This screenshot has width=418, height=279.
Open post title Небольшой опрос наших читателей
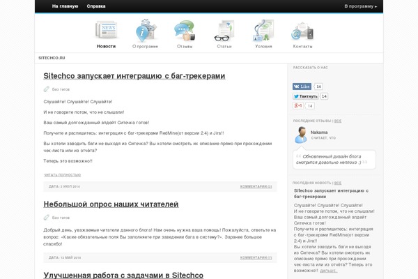coord(111,204)
